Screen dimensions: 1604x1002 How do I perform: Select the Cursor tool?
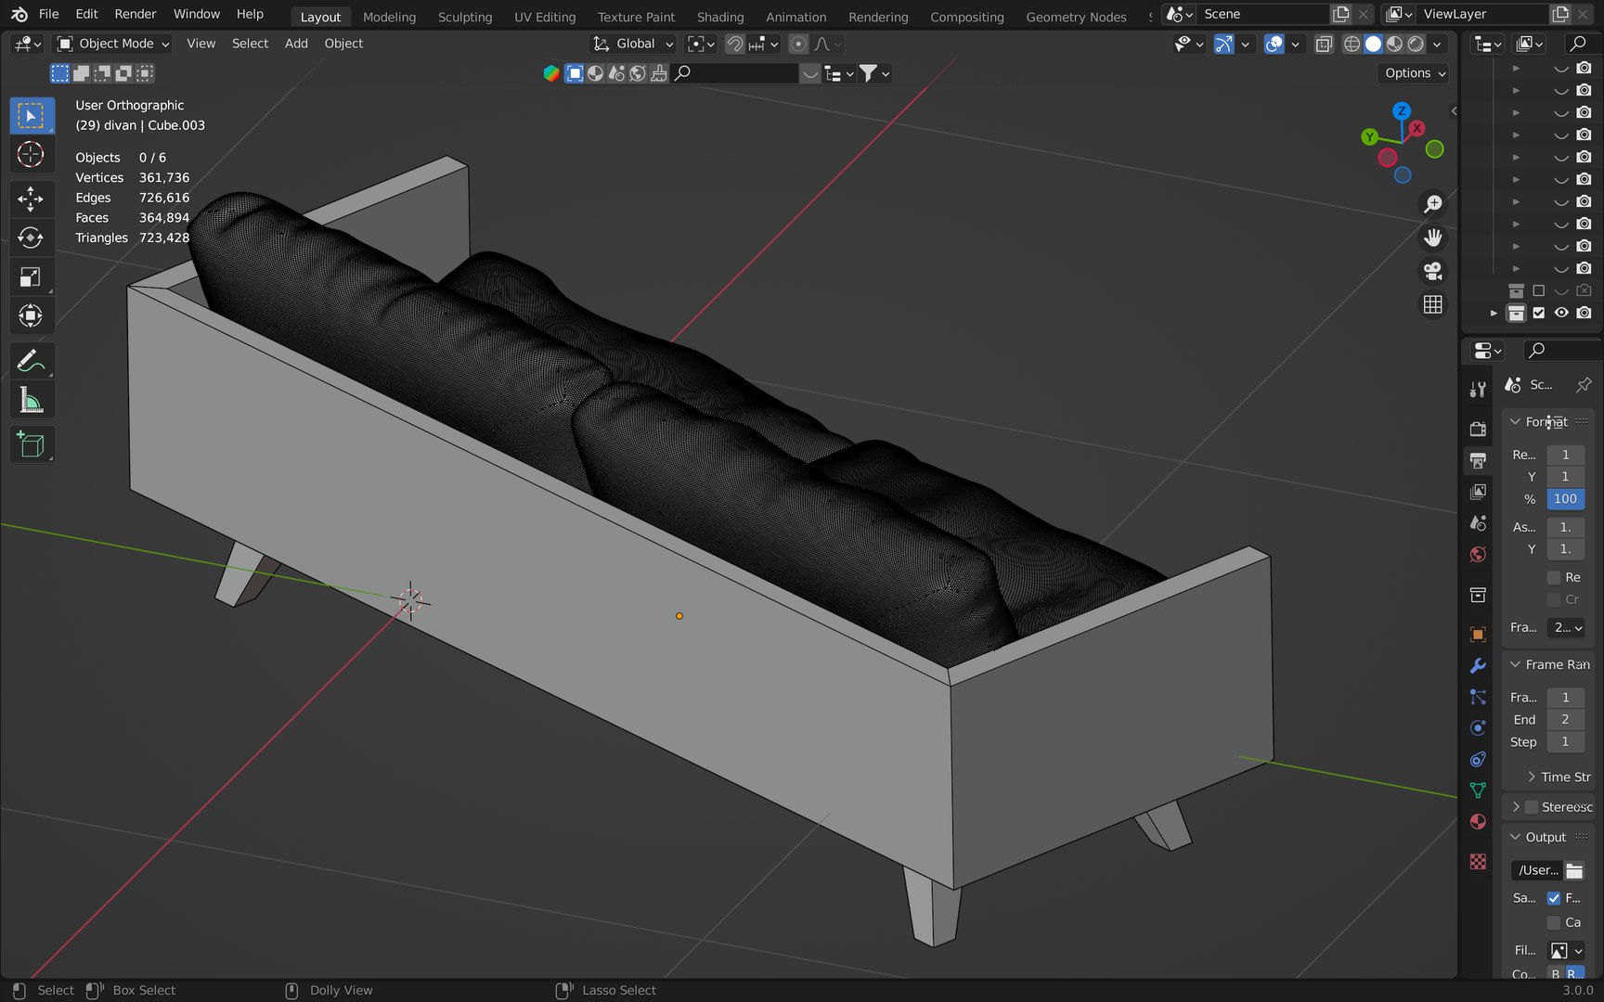pos(31,154)
